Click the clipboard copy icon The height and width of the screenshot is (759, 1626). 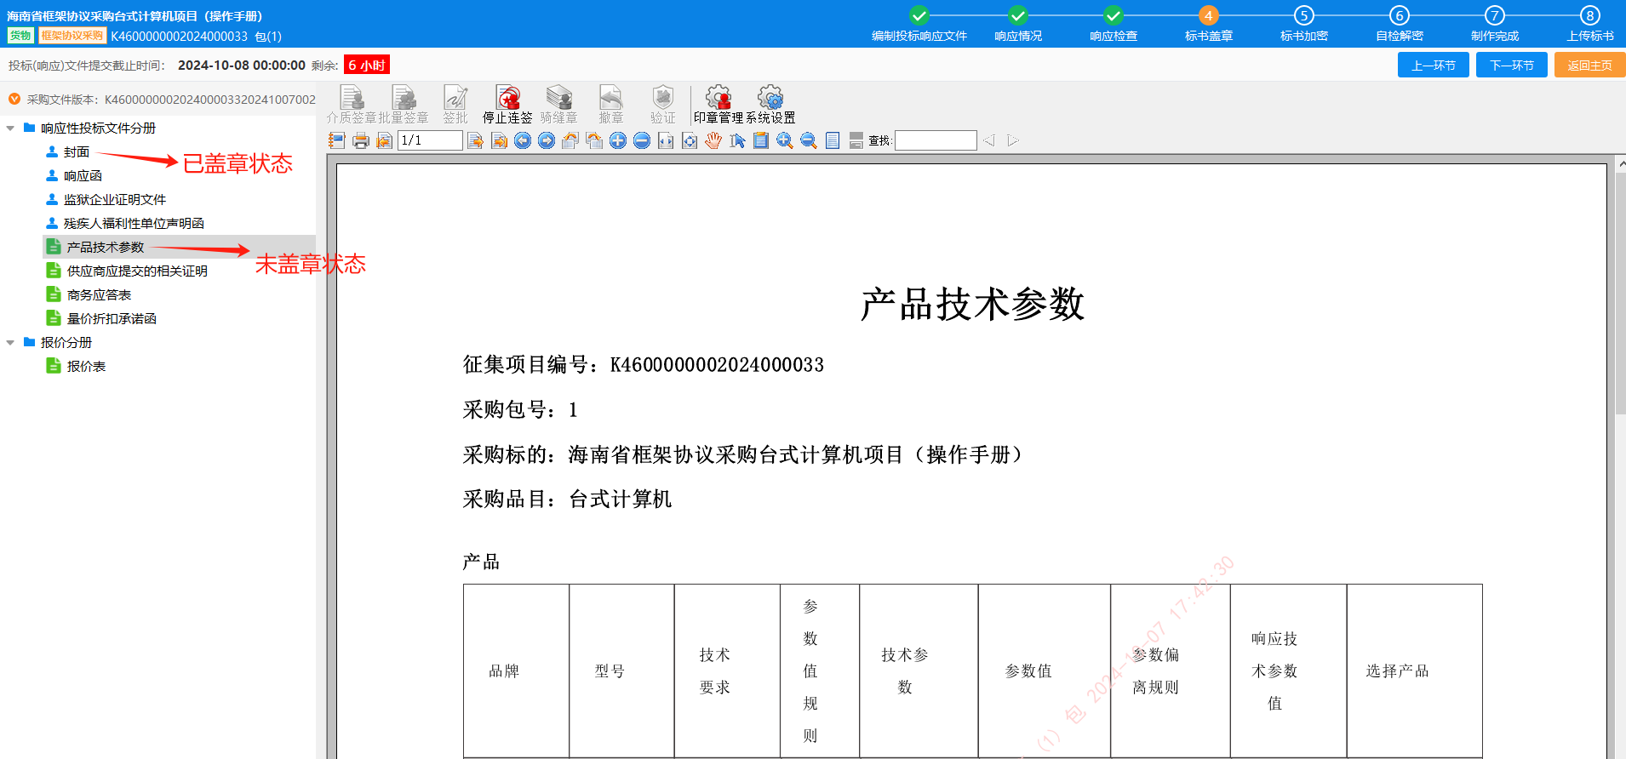click(761, 140)
